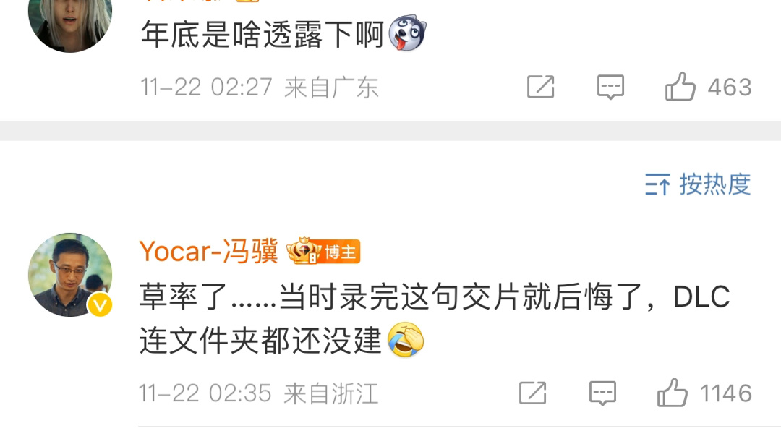
Task: Open Yocar-冯骥's profile avatar
Action: [x=70, y=275]
